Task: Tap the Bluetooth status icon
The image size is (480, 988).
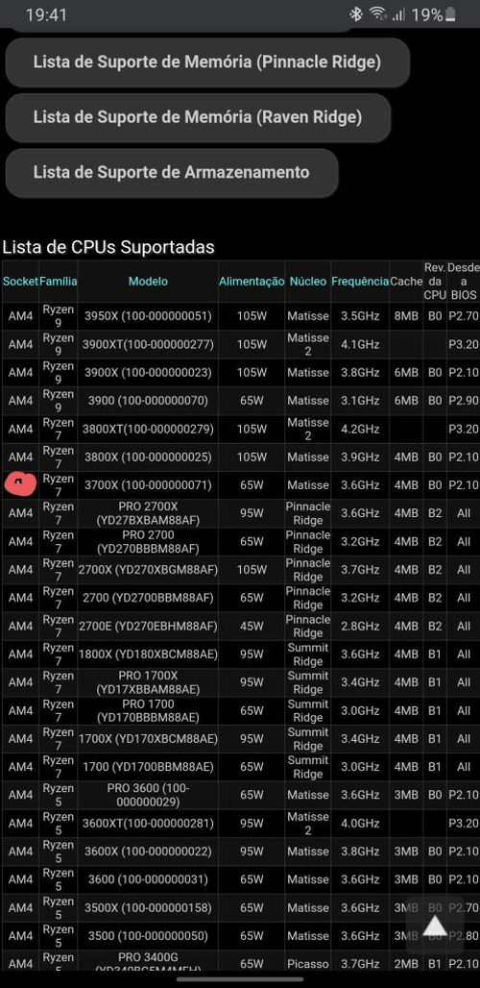Action: tap(356, 14)
